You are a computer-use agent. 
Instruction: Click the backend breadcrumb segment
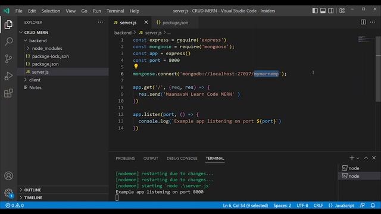123,33
